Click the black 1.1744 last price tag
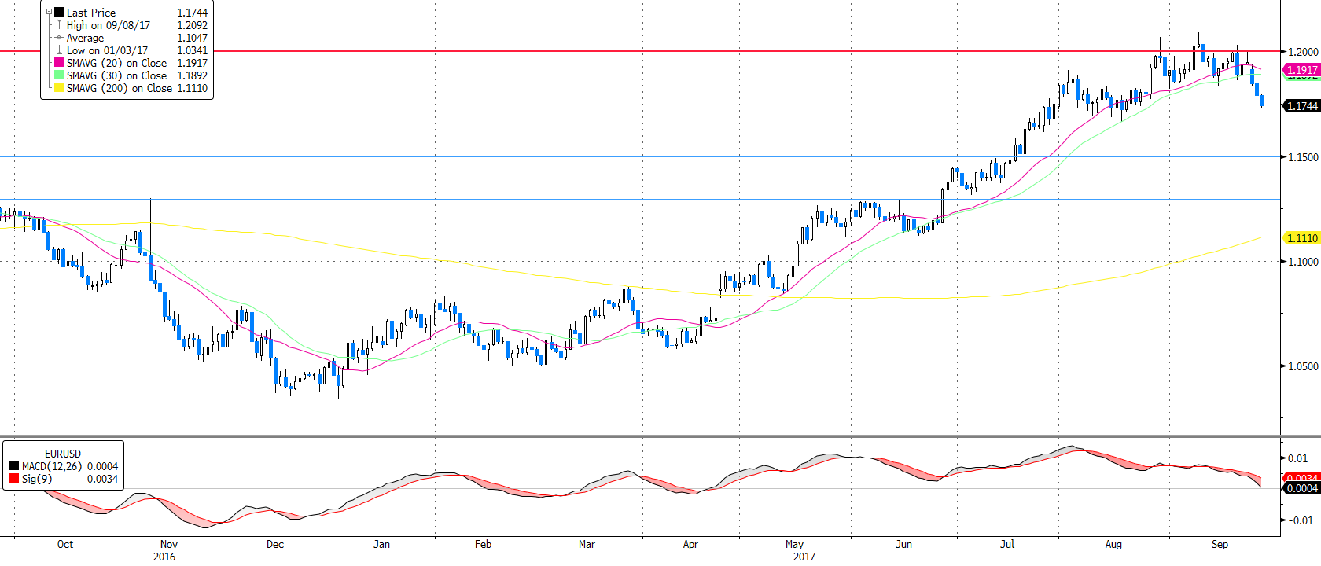 point(1301,106)
